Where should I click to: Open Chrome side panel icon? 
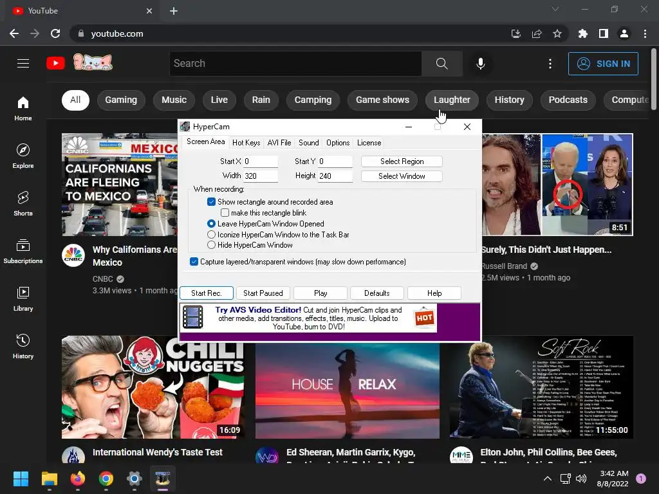tap(604, 33)
